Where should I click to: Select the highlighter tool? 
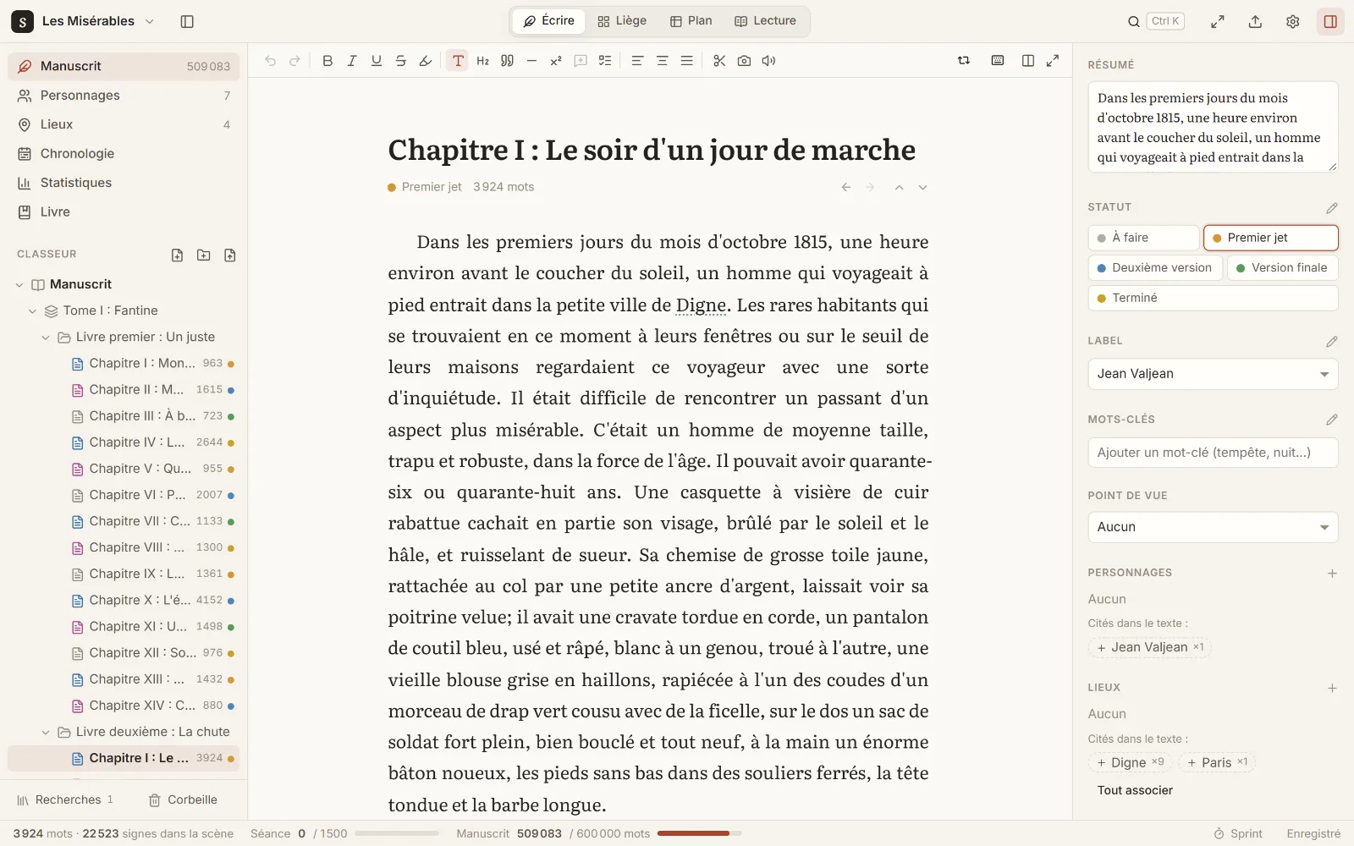click(426, 61)
